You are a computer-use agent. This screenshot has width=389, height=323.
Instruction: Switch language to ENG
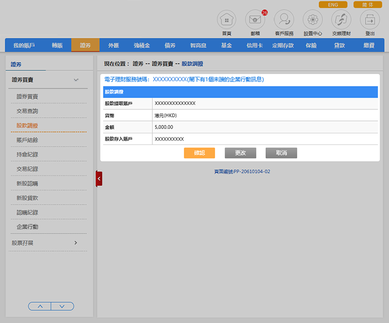click(333, 5)
